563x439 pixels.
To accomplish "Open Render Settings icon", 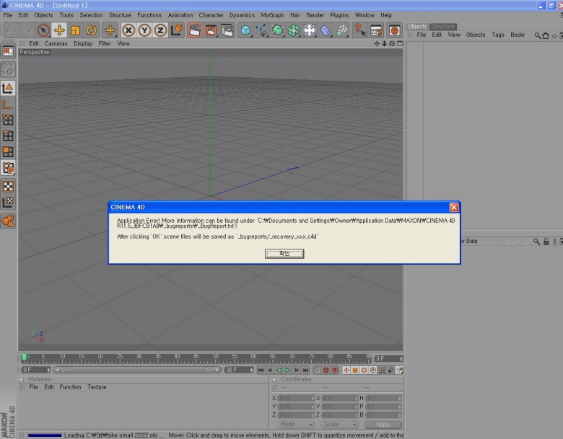I will click(227, 30).
